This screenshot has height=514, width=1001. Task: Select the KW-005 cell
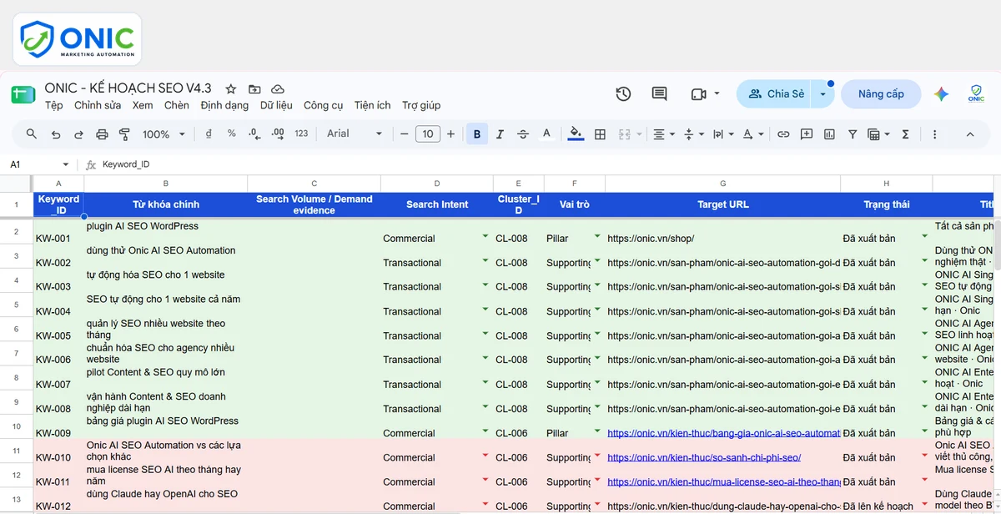pos(58,330)
